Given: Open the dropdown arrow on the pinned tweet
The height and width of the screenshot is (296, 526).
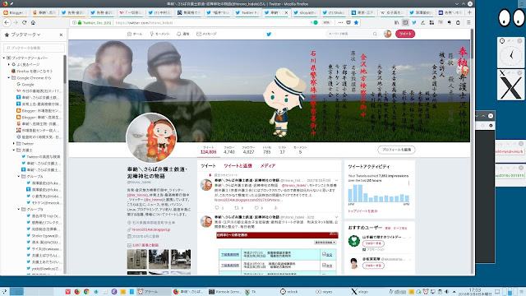Looking at the screenshot, I should 336,180.
